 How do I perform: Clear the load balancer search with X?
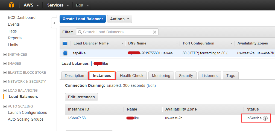pyautogui.click(x=154, y=32)
